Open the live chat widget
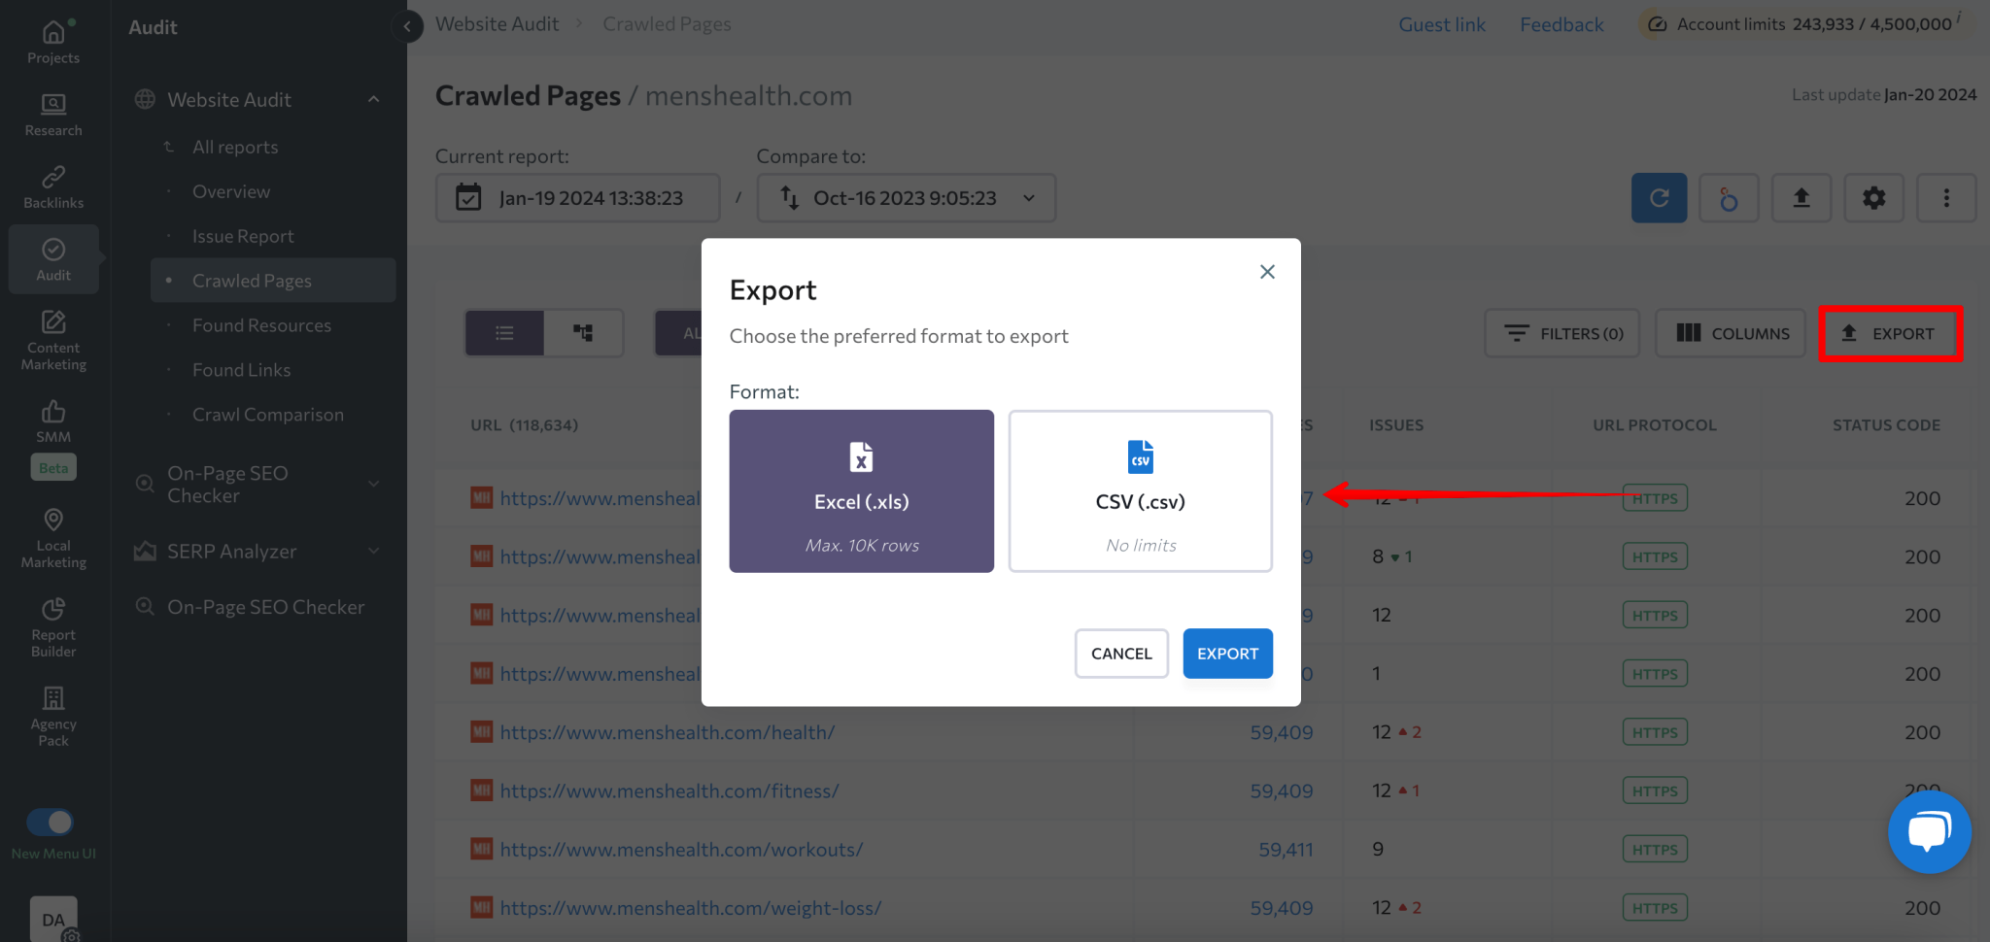 tap(1929, 831)
